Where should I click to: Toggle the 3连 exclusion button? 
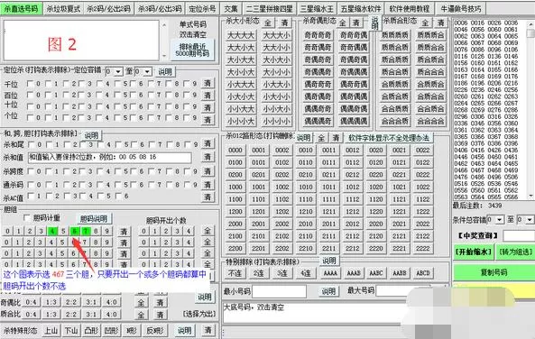pos(281,273)
